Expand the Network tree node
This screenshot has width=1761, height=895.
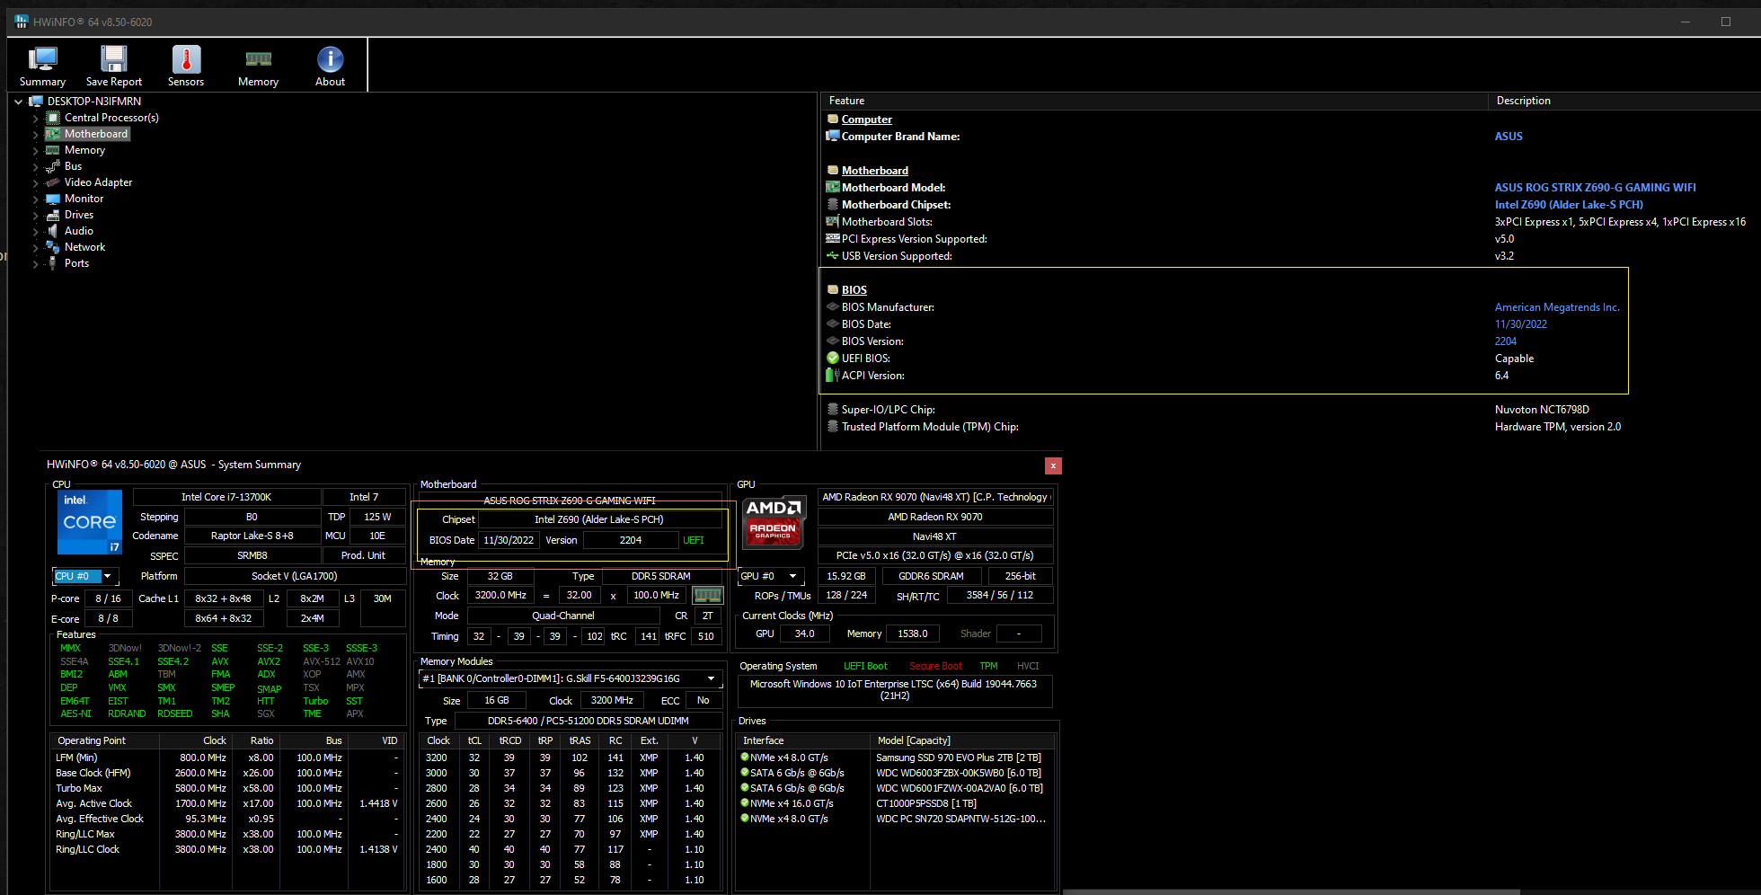[x=35, y=247]
